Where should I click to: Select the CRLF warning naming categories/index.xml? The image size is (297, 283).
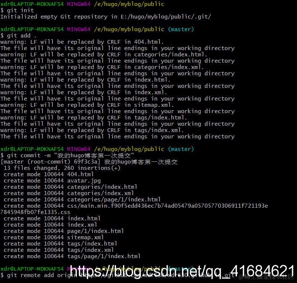coord(102,67)
